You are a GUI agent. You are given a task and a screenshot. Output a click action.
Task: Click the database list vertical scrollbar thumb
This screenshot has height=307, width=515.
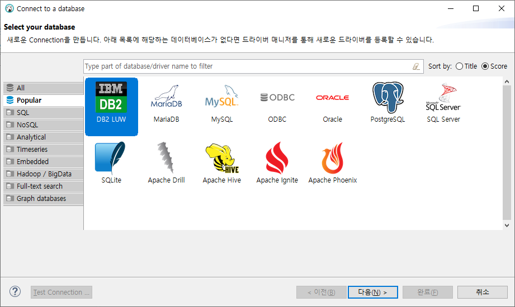coord(507,152)
